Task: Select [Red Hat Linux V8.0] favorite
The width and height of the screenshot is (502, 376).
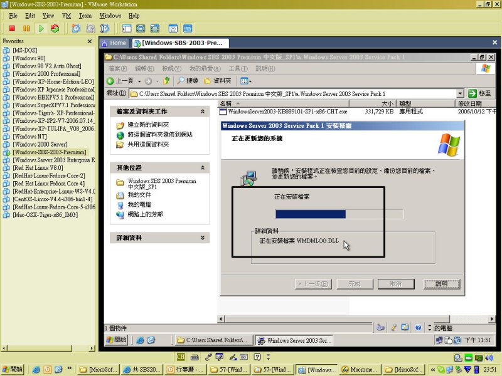Action: [x=38, y=168]
